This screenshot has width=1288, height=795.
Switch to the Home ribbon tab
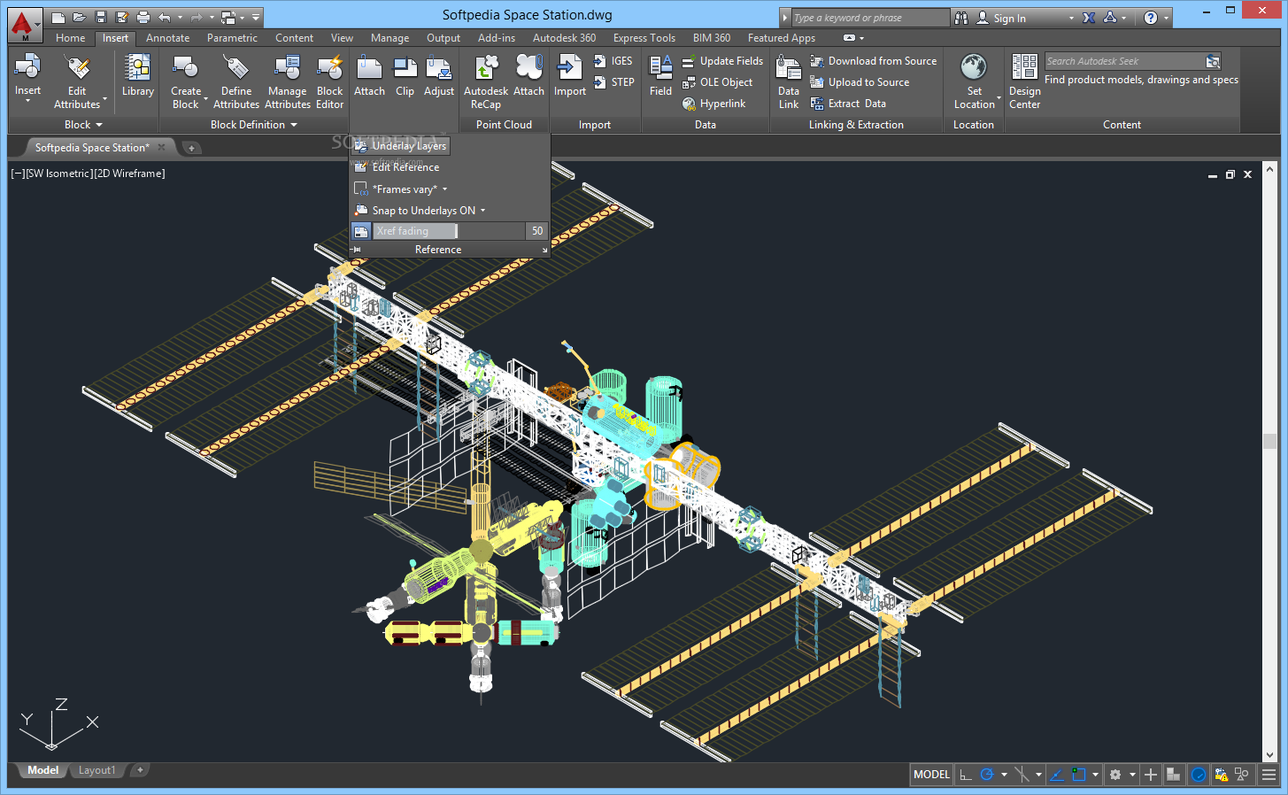(x=70, y=38)
